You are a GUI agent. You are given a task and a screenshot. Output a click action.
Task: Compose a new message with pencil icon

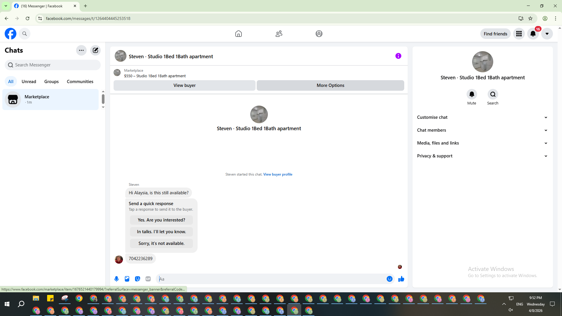point(95,50)
